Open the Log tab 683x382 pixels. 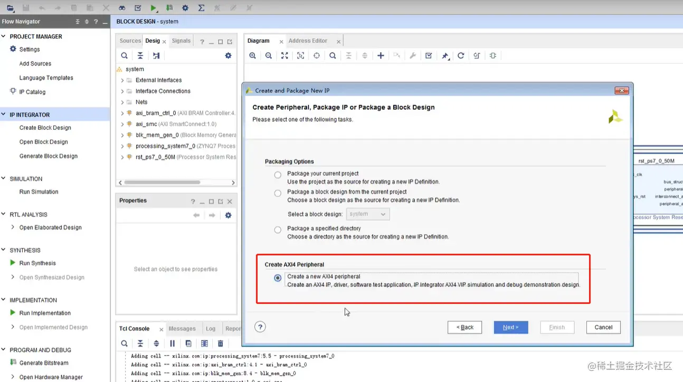pyautogui.click(x=211, y=329)
